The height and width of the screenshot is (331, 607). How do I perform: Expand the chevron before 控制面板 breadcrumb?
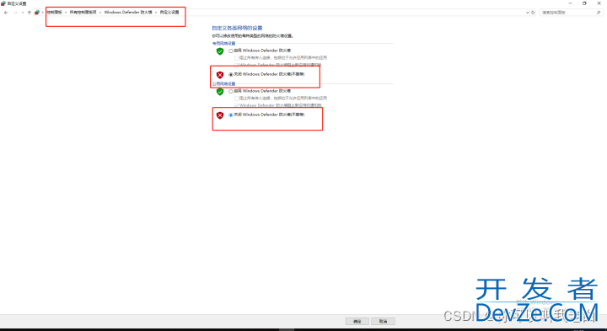[43, 13]
